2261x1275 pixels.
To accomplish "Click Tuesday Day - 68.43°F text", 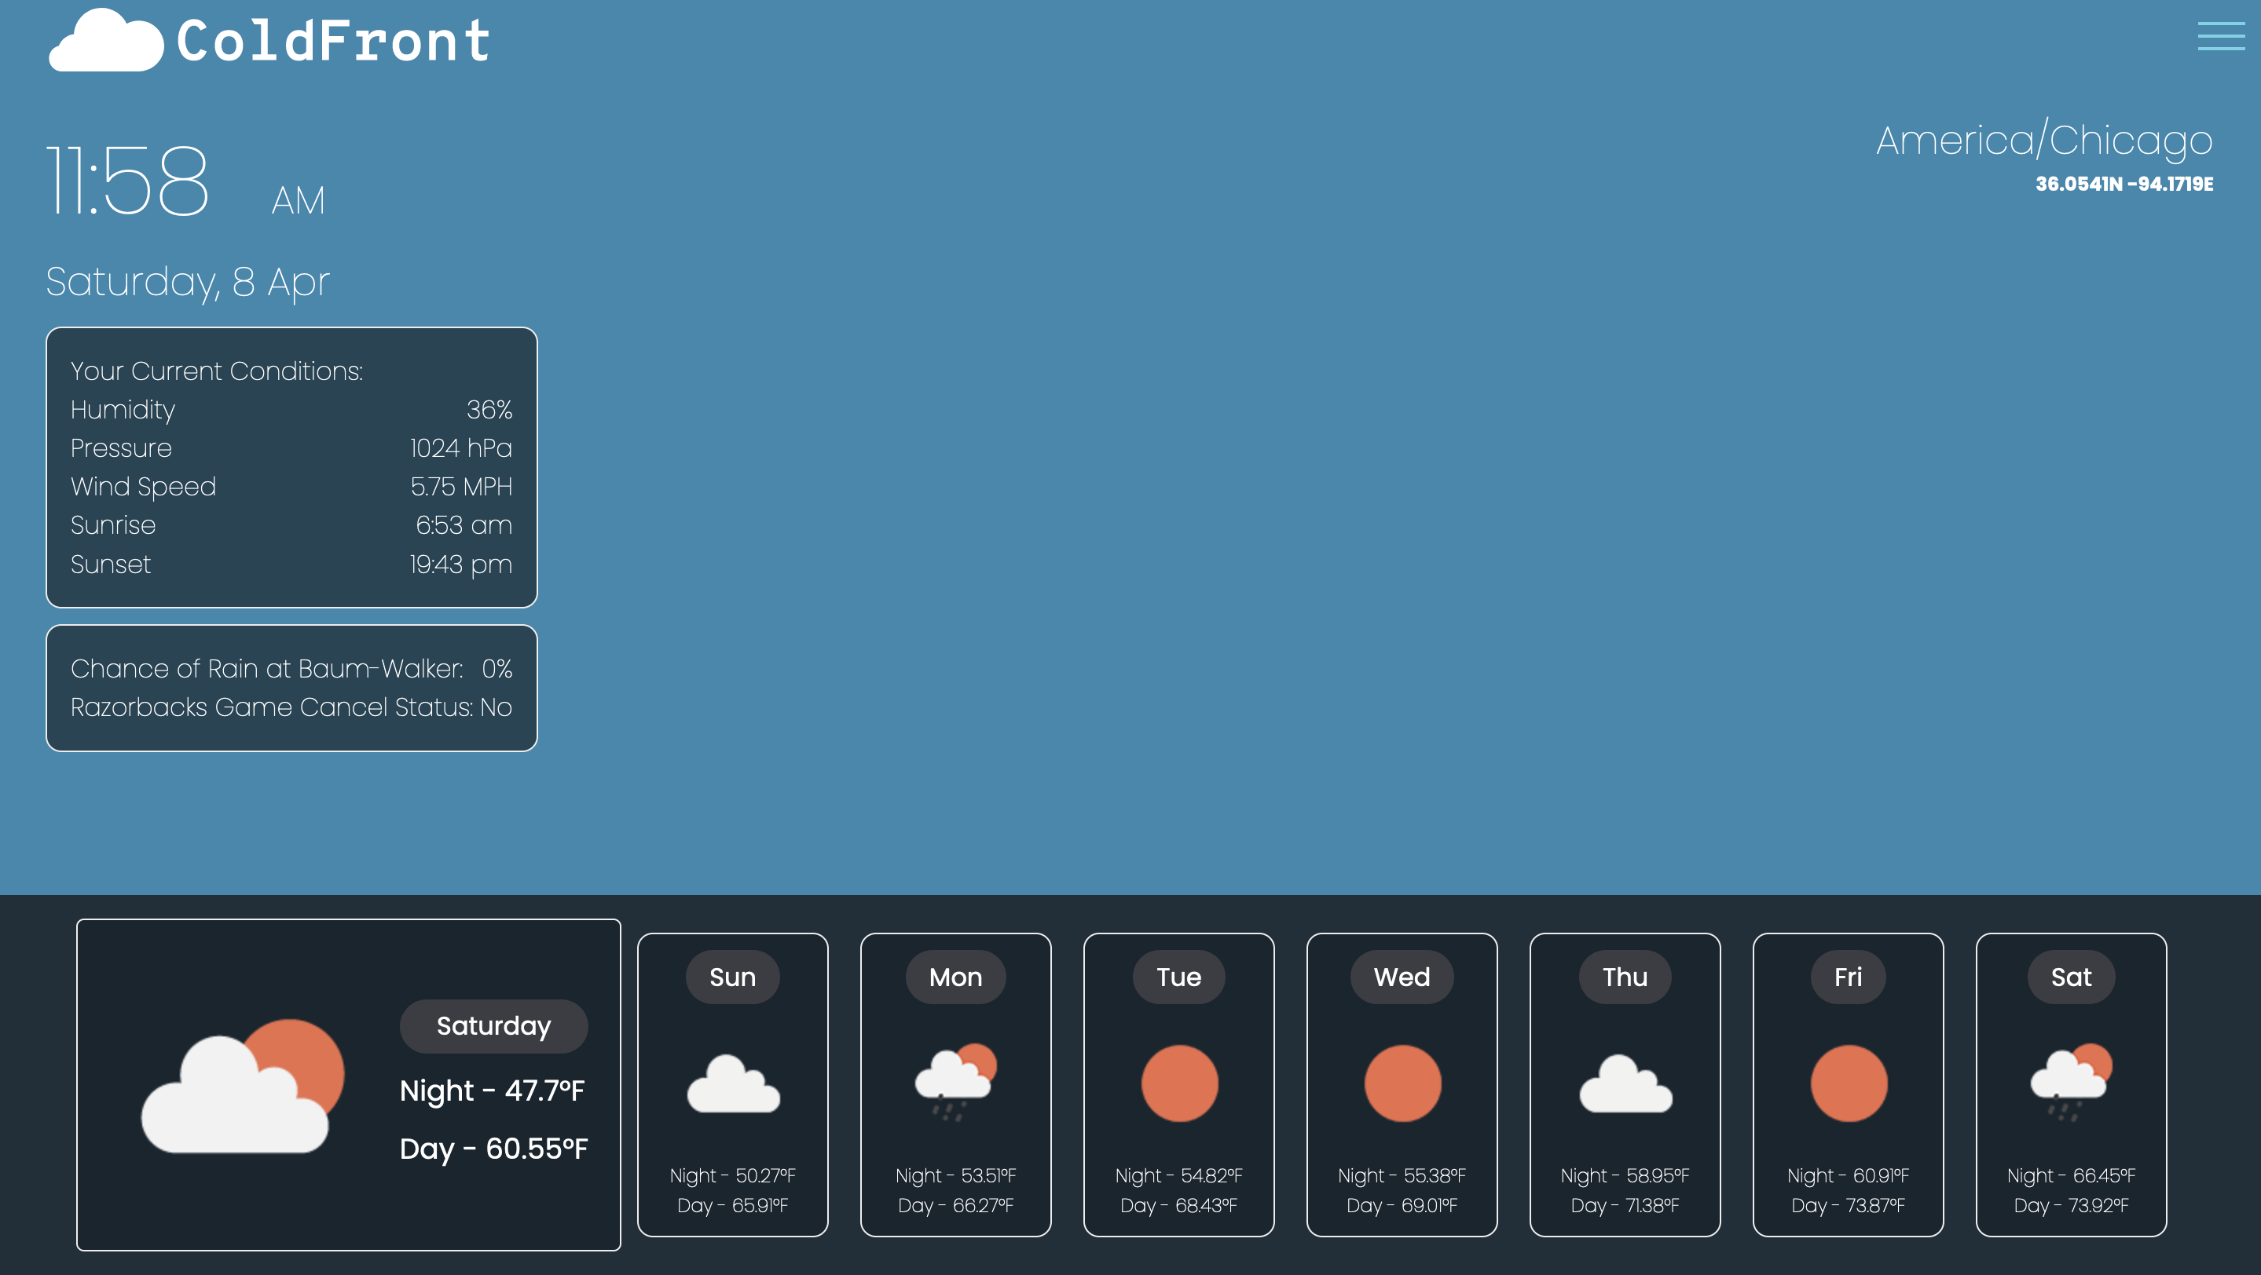I will tap(1178, 1205).
